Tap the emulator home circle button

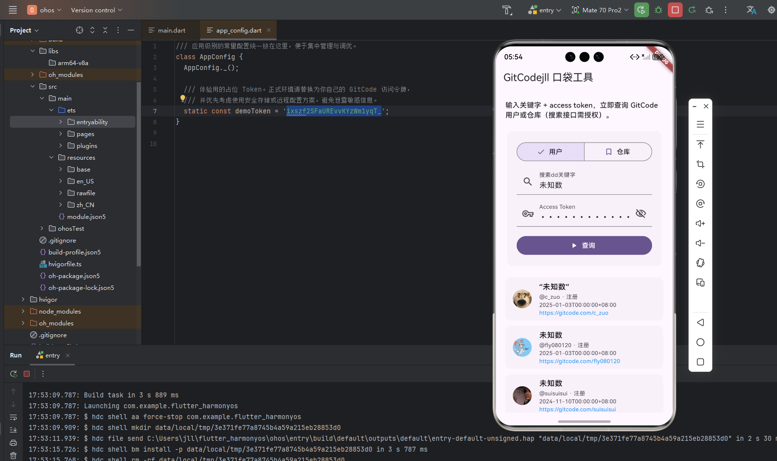click(700, 342)
